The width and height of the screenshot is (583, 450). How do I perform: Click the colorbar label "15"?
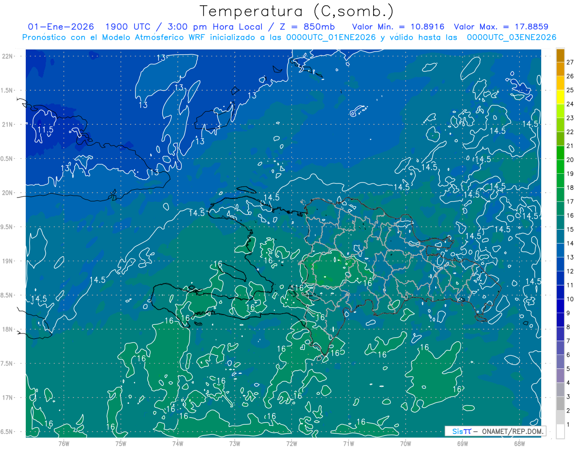(x=570, y=230)
